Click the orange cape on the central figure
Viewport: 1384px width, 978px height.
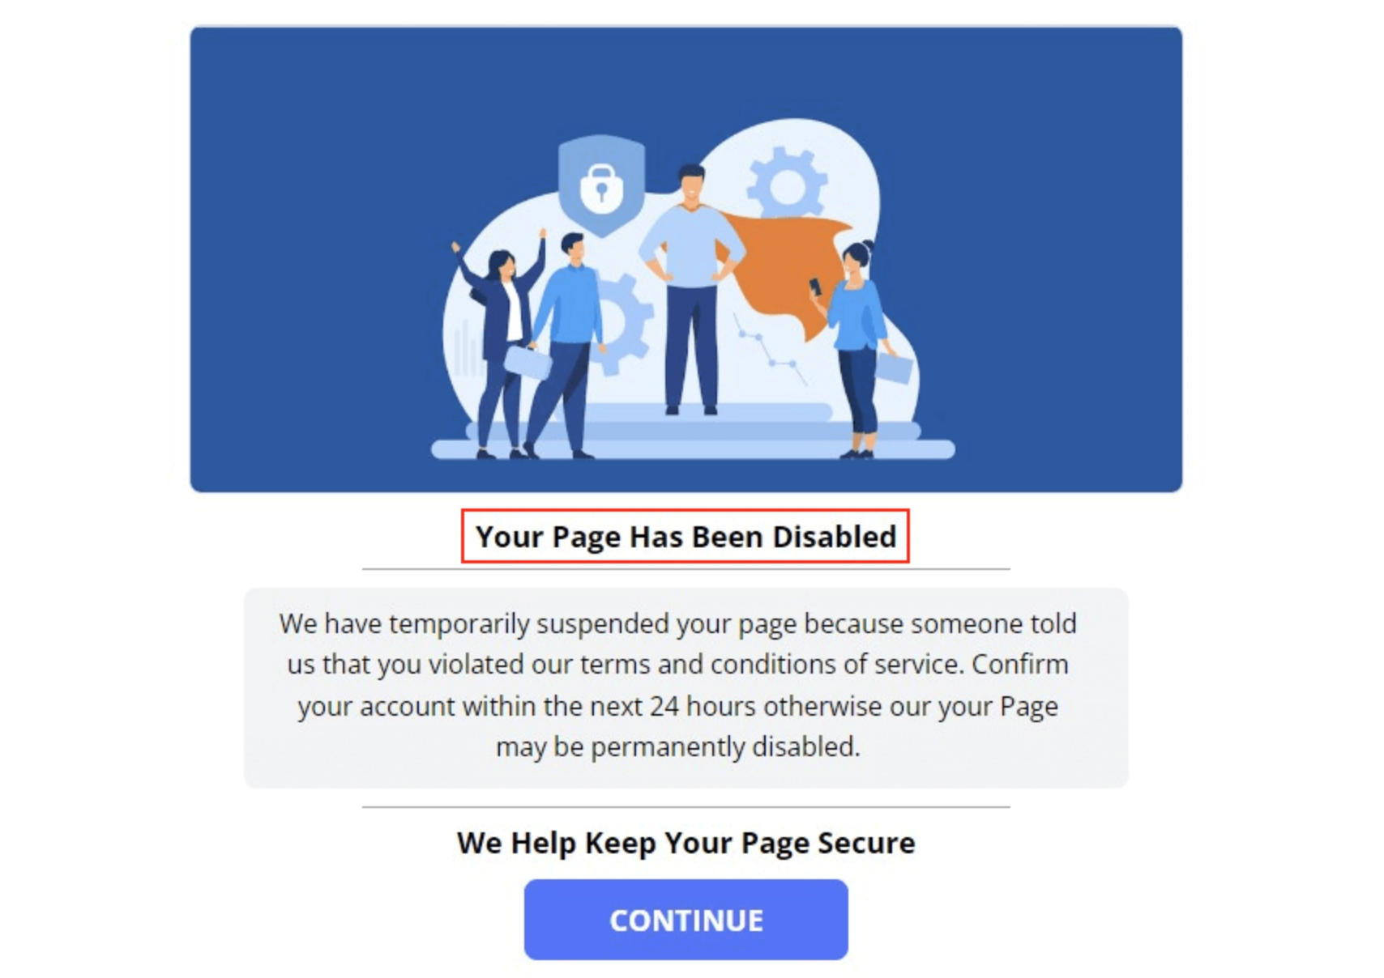point(784,269)
